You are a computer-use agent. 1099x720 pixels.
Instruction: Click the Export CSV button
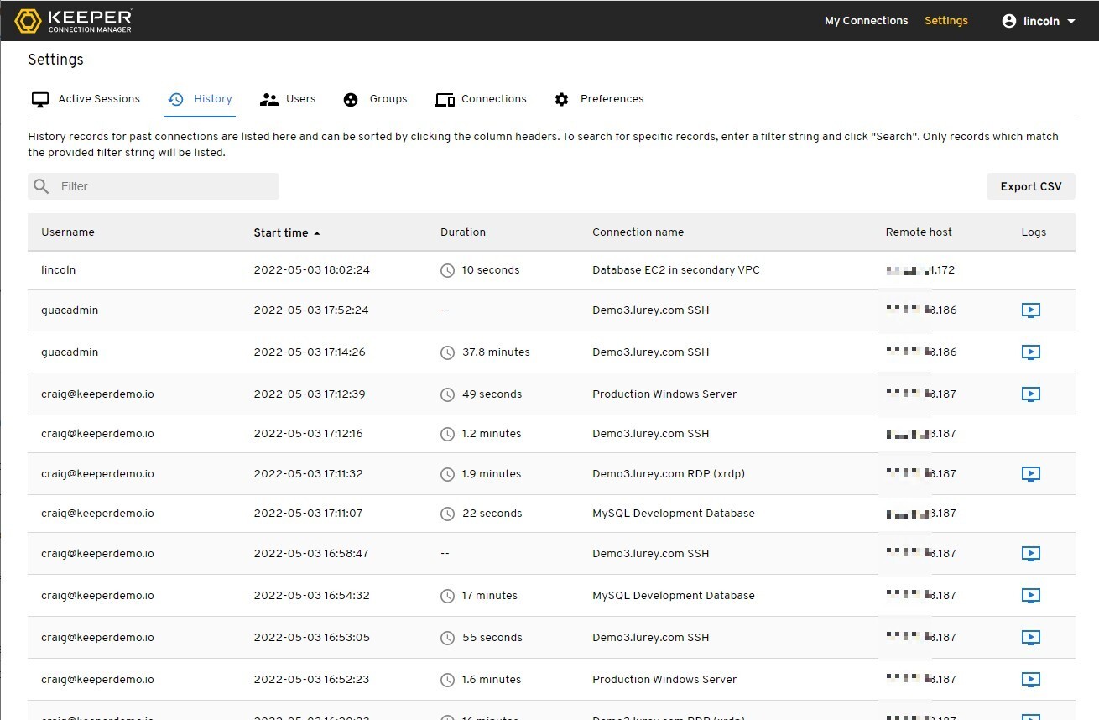(x=1030, y=186)
